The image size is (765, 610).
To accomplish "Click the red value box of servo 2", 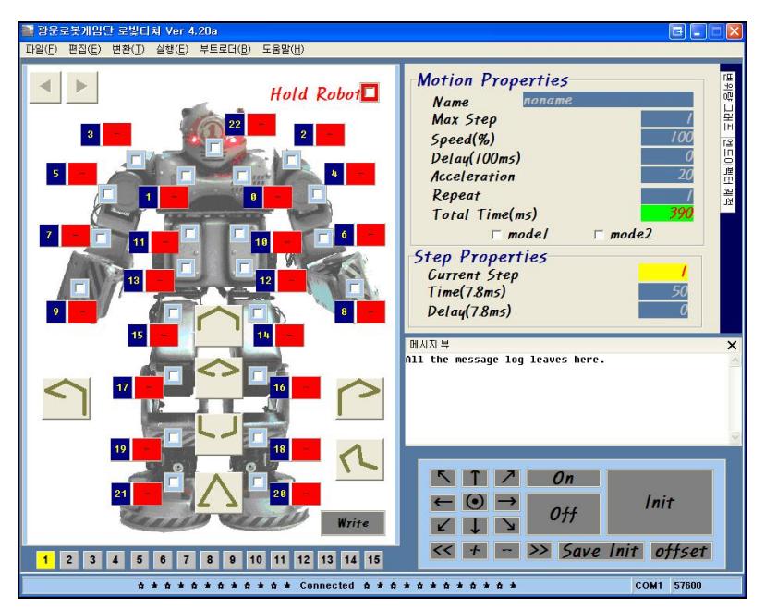I will point(330,134).
